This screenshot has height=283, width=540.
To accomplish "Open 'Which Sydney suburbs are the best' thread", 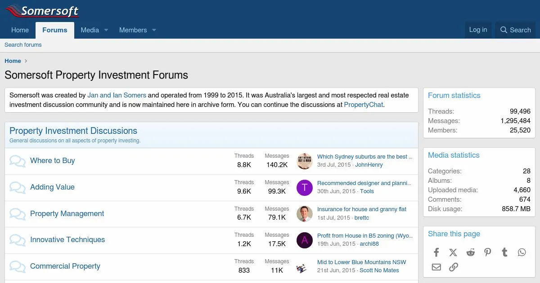I will 365,157.
